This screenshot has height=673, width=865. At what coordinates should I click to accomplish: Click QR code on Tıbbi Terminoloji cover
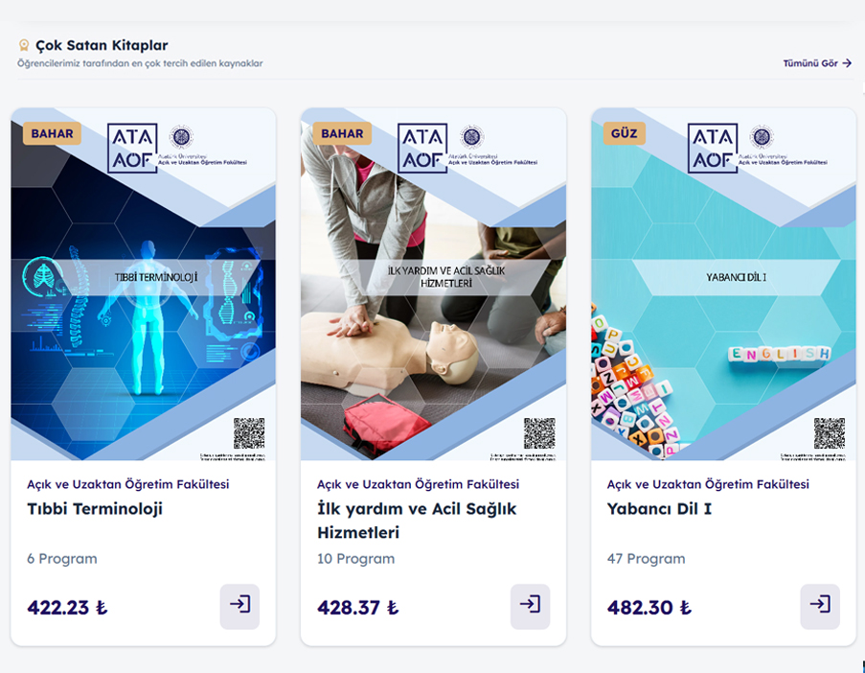coord(249,433)
